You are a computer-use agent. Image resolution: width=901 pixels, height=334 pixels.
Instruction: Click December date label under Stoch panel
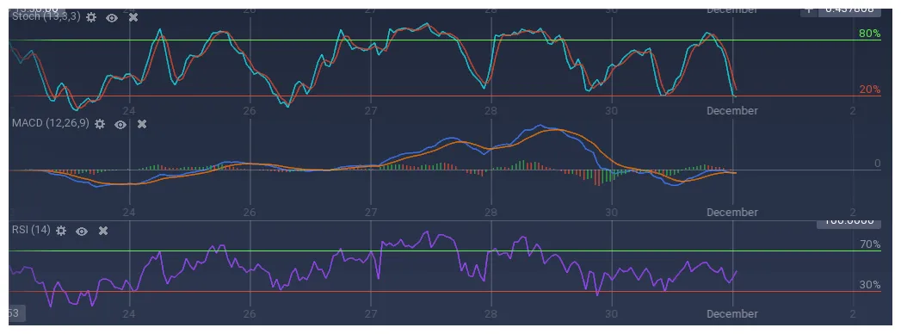coord(732,110)
